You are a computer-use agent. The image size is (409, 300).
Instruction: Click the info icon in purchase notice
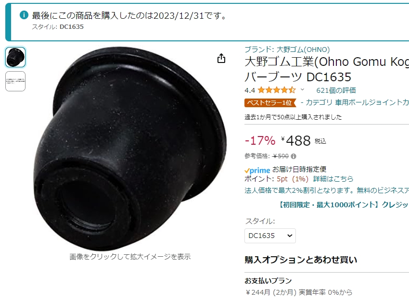tap(24, 15)
